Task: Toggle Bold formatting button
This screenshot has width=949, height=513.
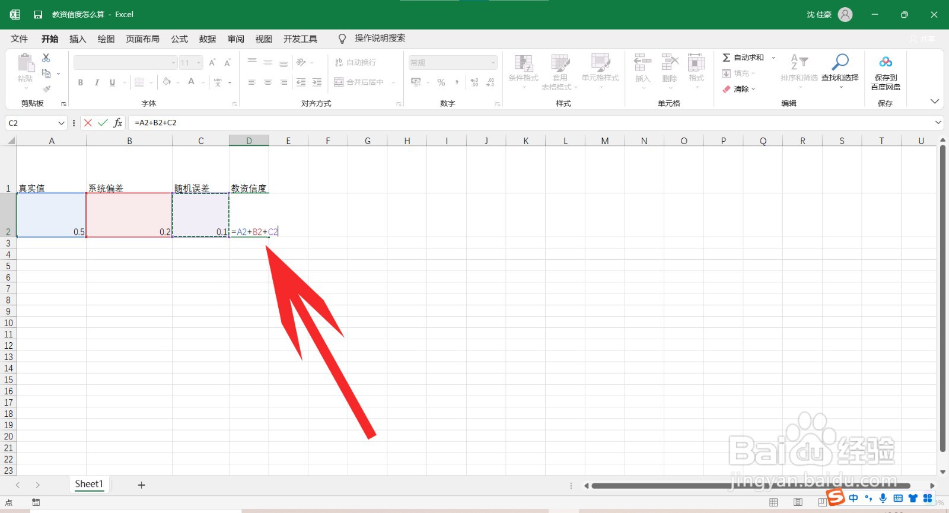Action: [x=81, y=82]
